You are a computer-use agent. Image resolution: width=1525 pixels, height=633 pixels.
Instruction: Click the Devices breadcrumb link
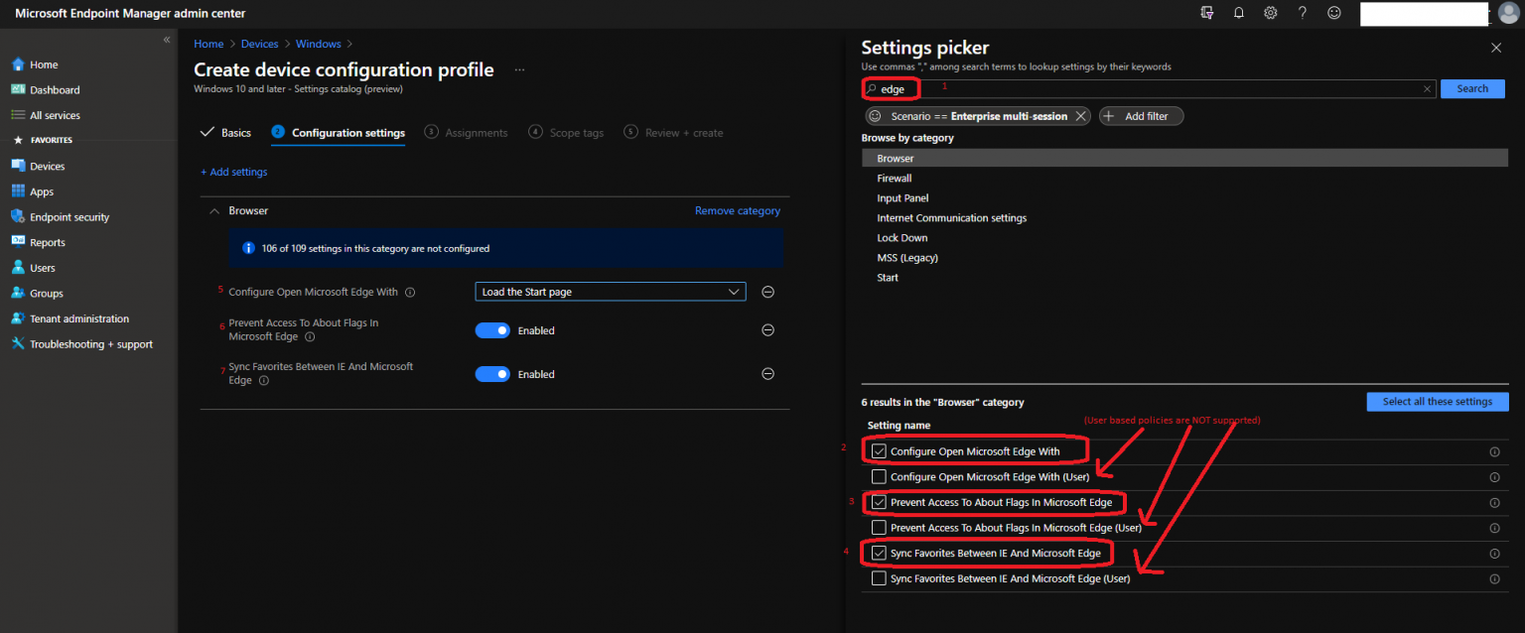click(x=260, y=44)
